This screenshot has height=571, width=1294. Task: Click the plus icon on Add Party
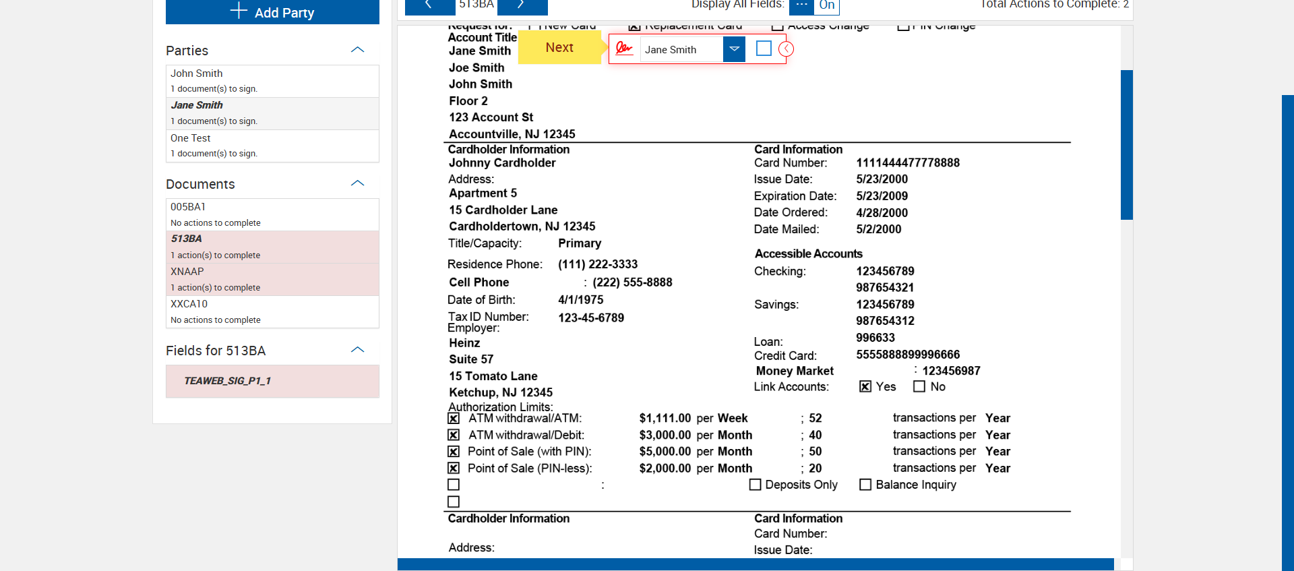(239, 11)
